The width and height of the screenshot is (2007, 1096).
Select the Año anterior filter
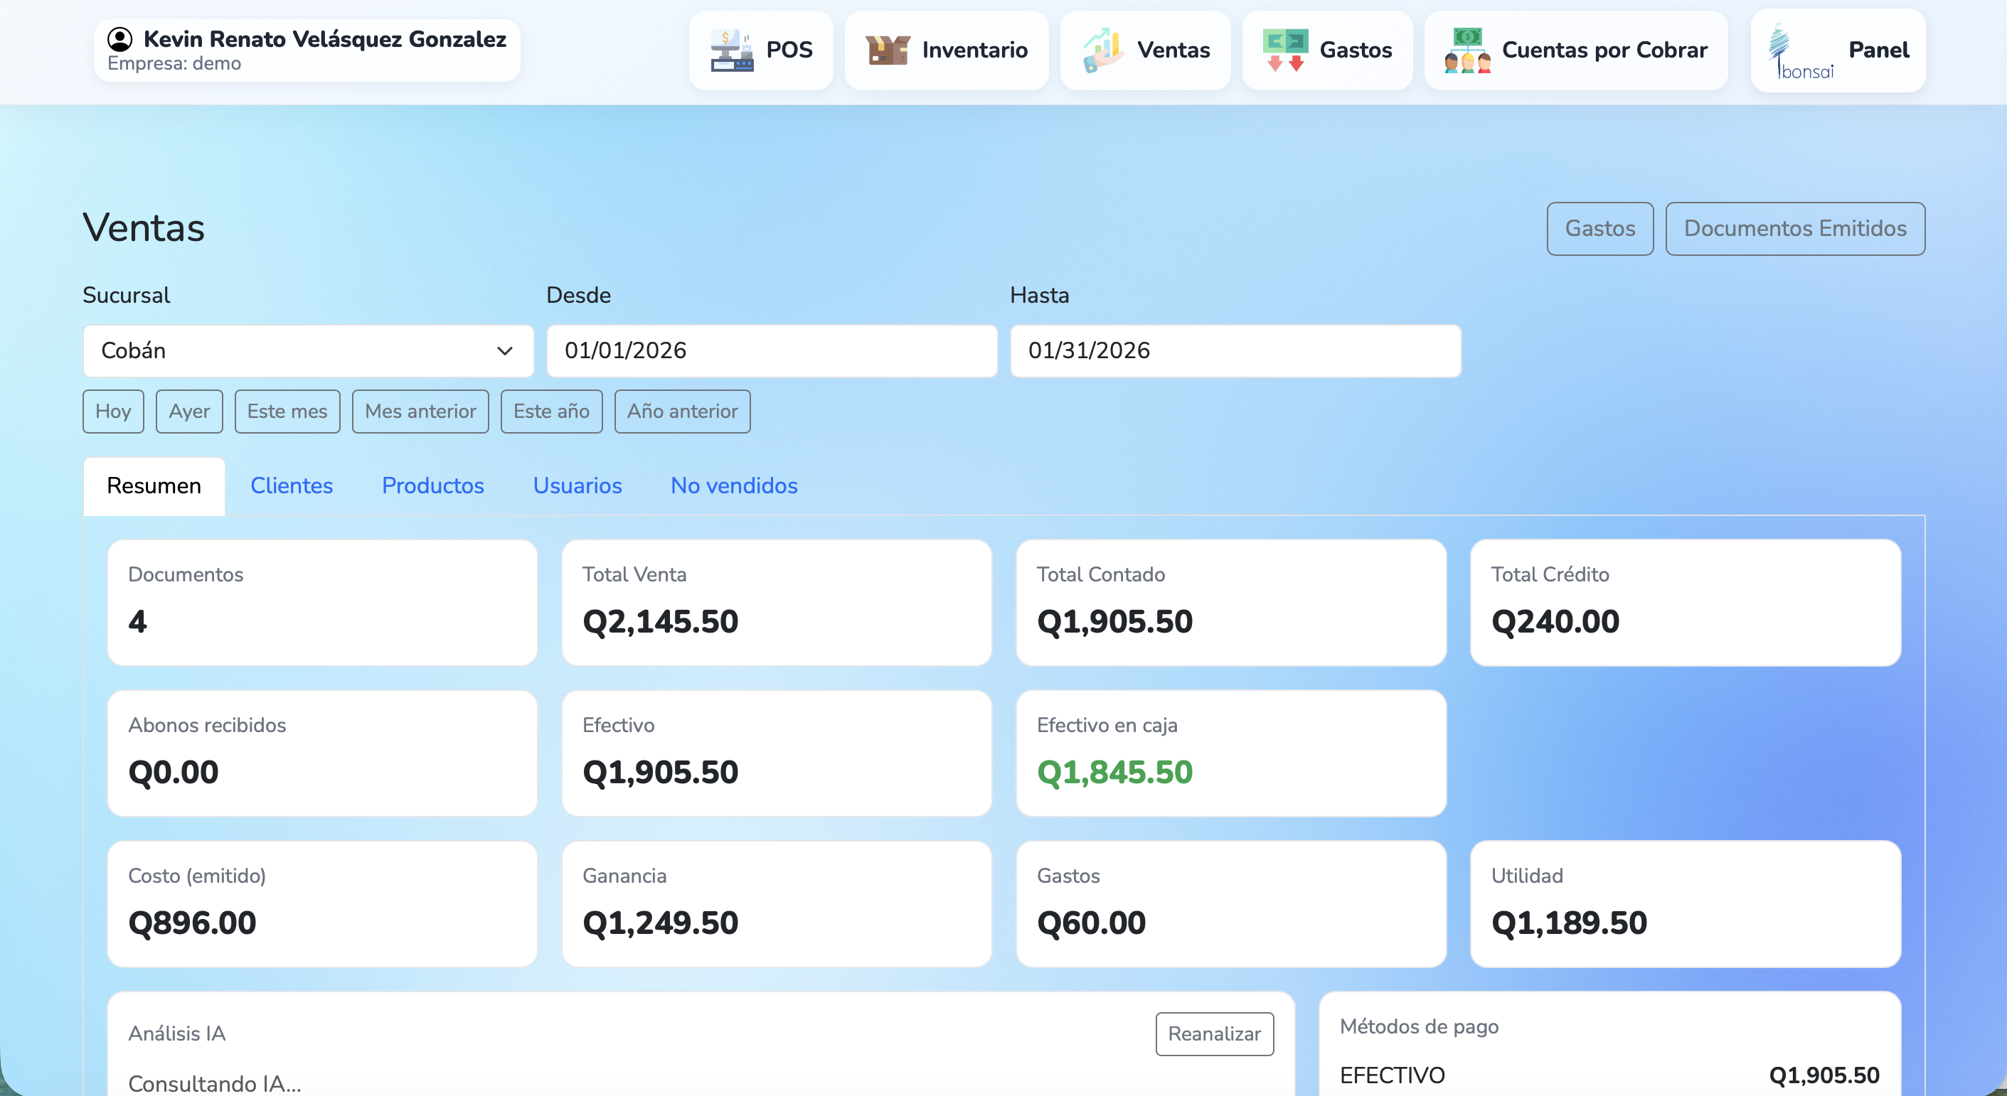[x=682, y=412]
